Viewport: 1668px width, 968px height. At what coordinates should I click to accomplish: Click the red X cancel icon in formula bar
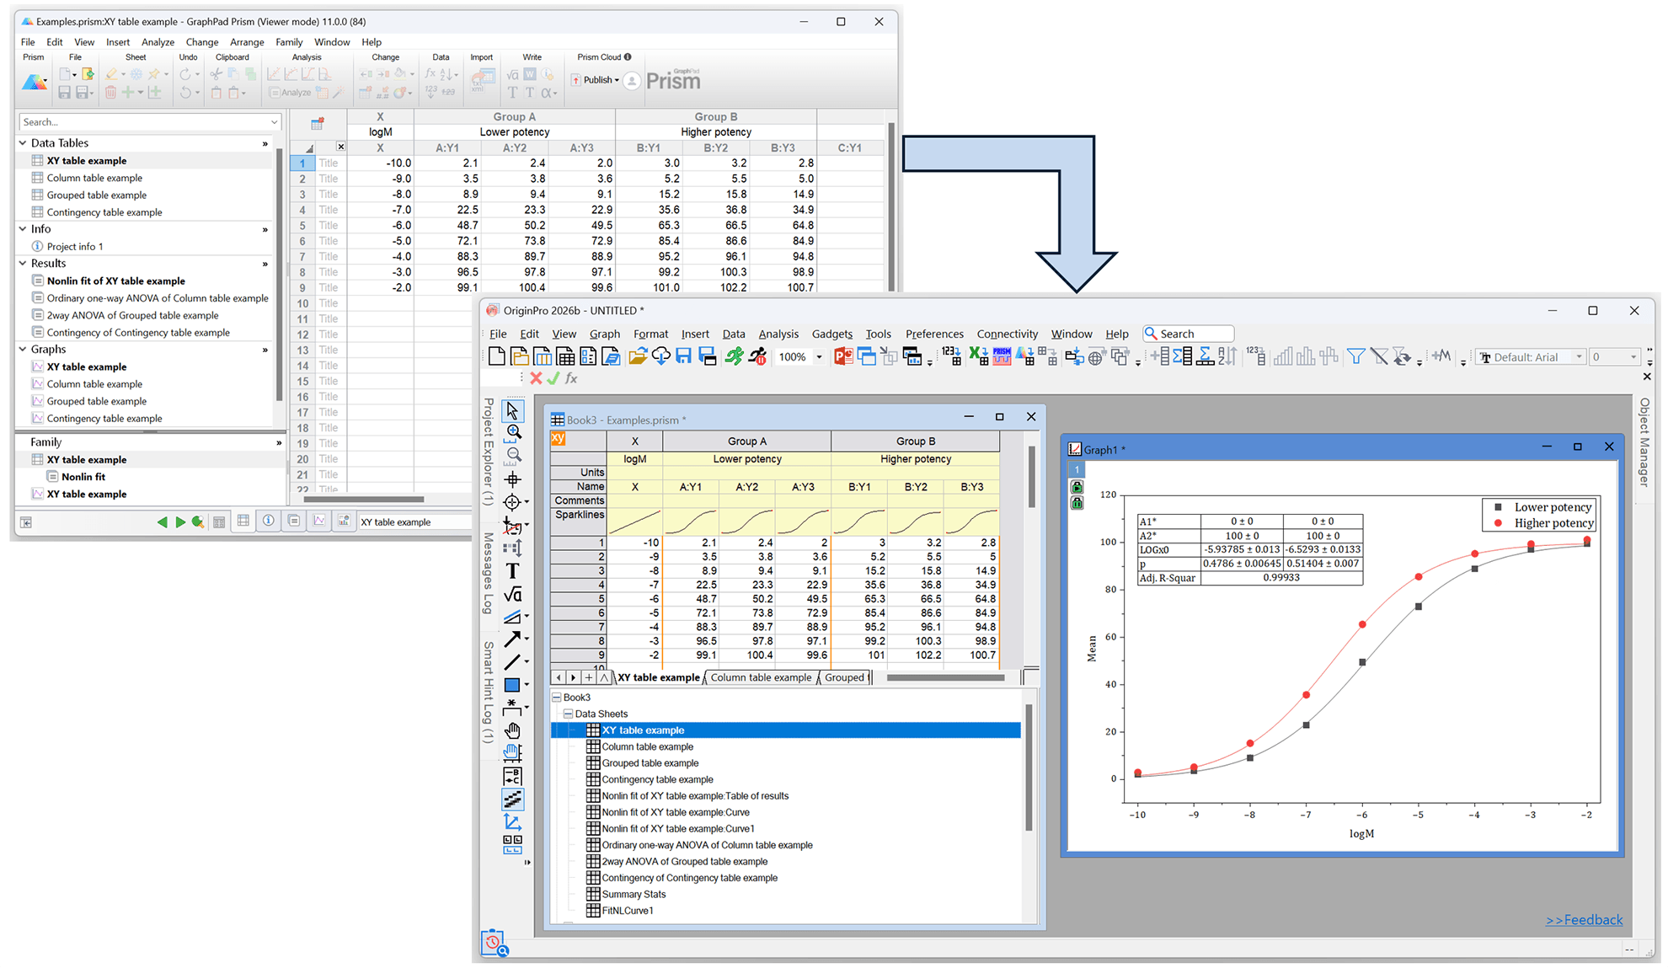(536, 379)
